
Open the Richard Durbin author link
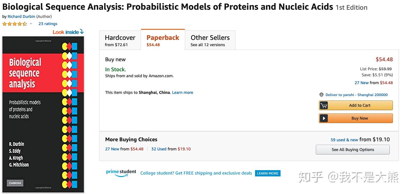21,17
